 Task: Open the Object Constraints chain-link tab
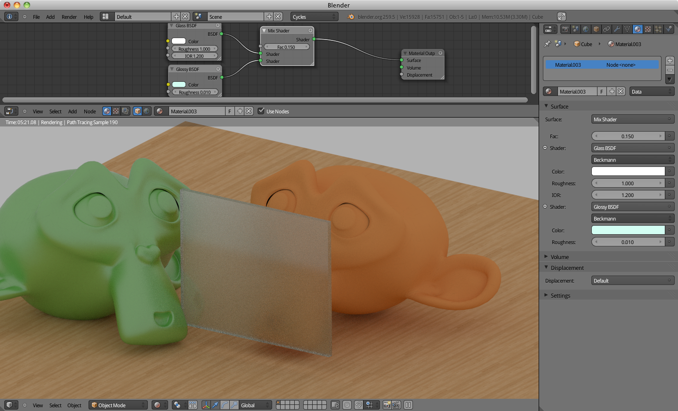coord(606,29)
